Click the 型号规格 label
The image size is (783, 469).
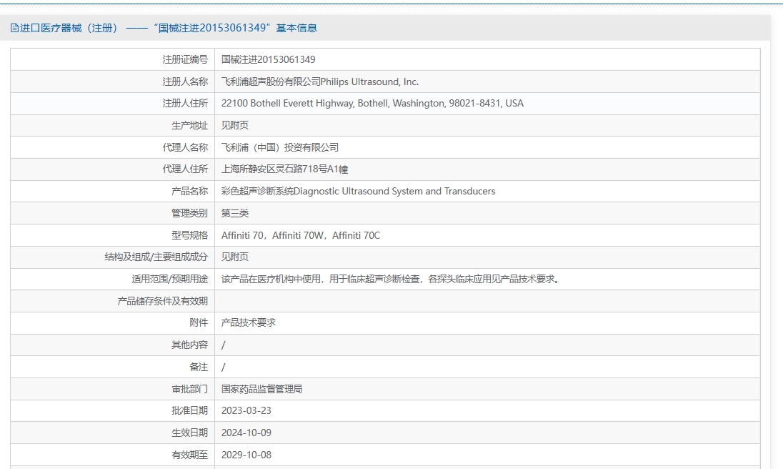[x=189, y=234]
